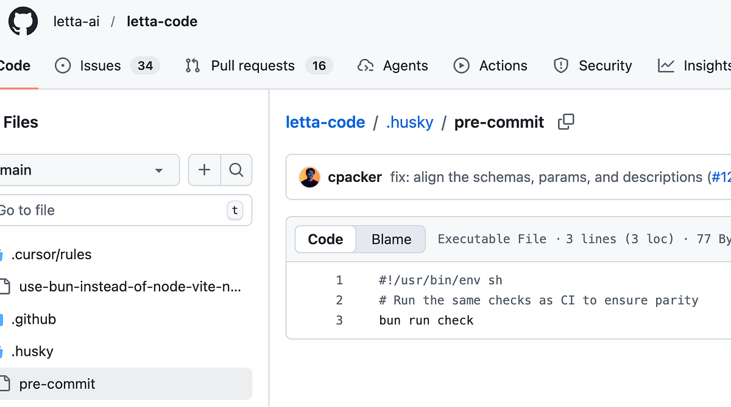Select the Code view toggle
Screen dimensions: 731x407
click(x=325, y=239)
